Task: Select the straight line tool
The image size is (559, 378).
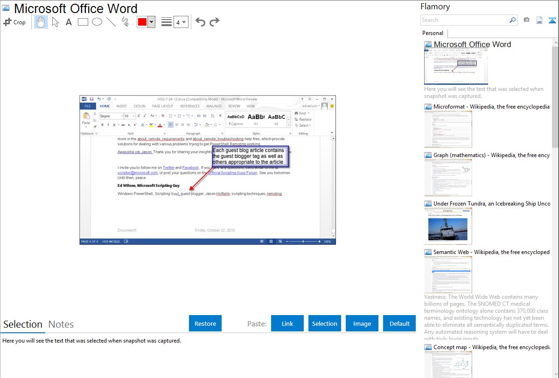Action: coord(111,22)
